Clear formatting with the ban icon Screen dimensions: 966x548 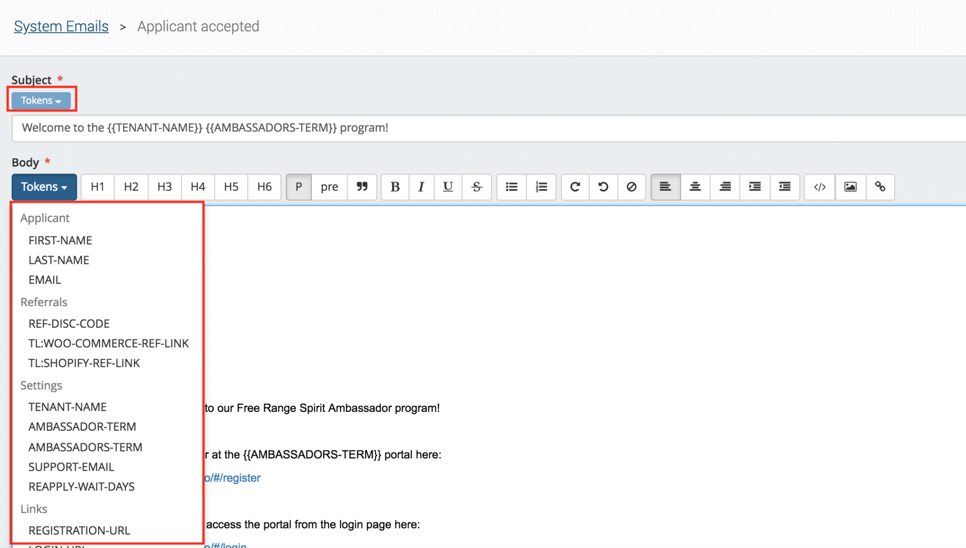point(632,187)
